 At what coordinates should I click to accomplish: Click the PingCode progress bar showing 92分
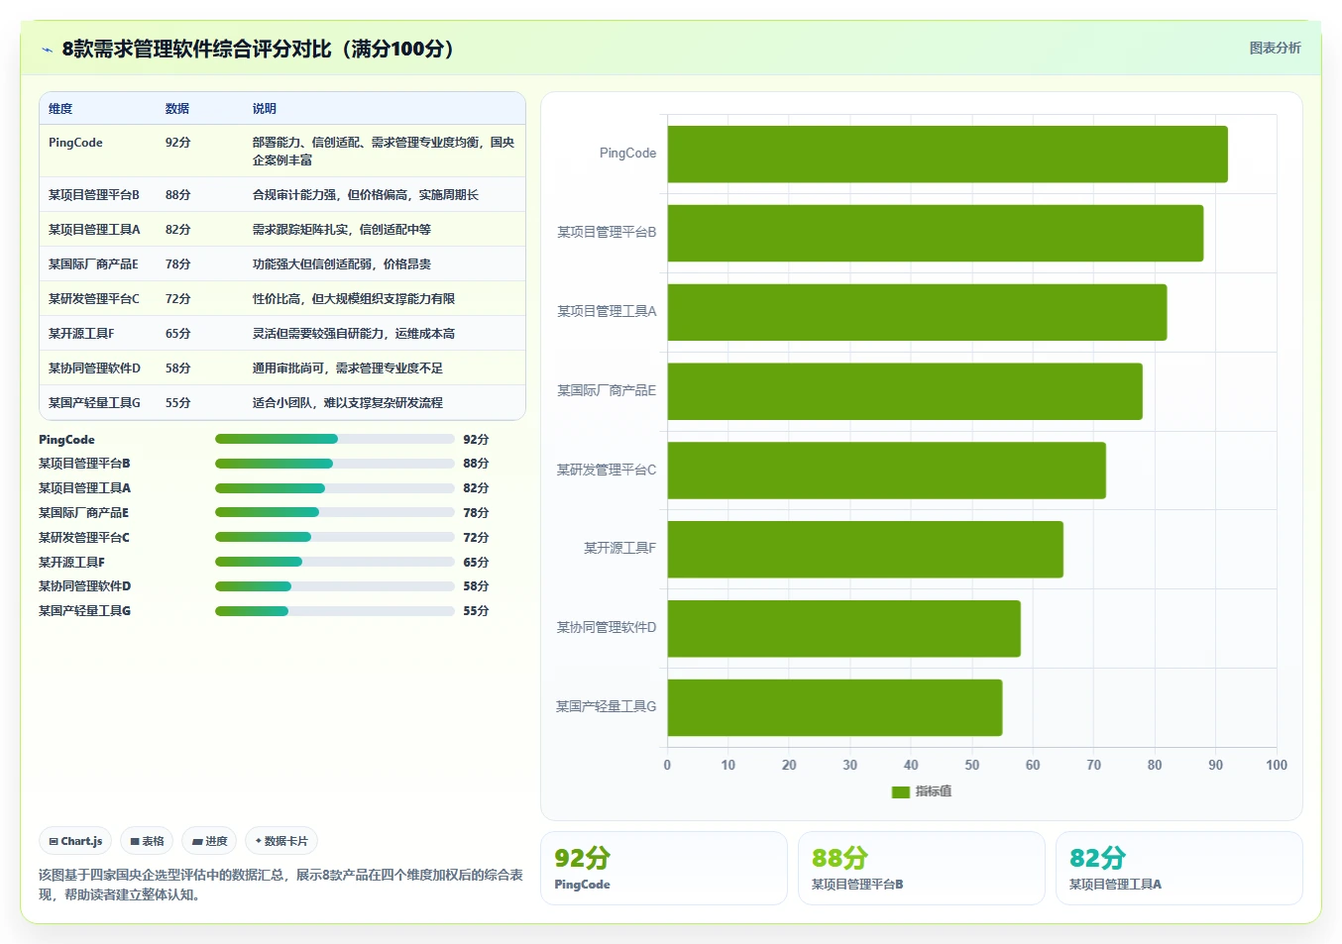coord(335,439)
